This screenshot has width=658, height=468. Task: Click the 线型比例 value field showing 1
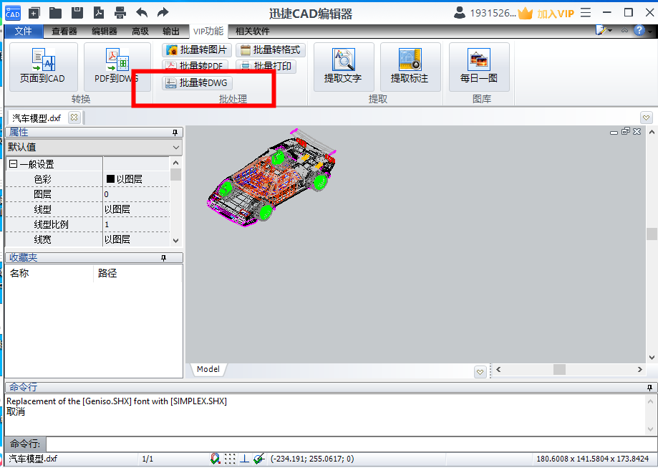tap(136, 224)
